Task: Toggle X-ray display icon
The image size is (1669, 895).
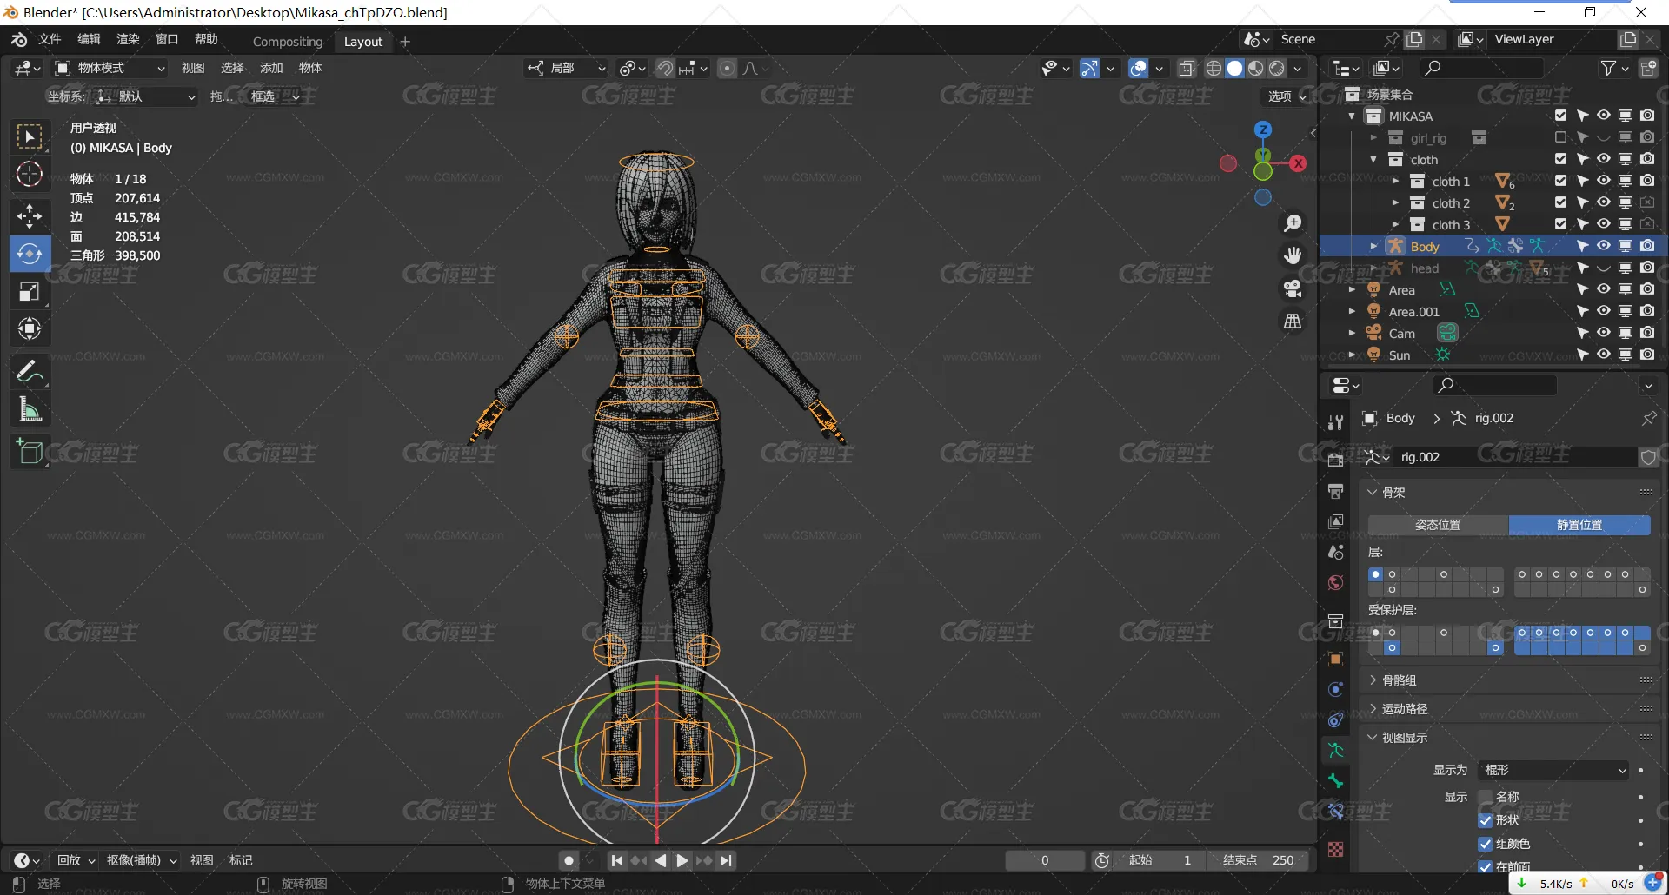Action: pos(1187,69)
